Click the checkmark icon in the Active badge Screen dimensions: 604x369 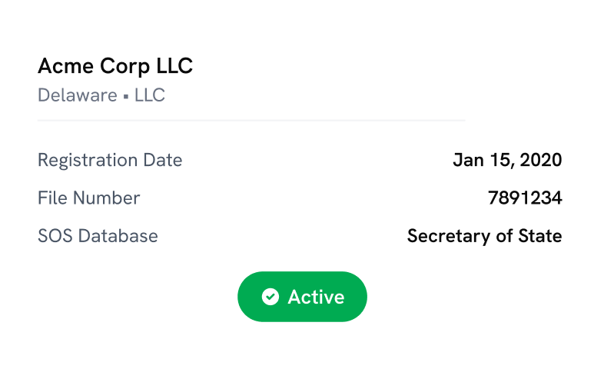270,297
